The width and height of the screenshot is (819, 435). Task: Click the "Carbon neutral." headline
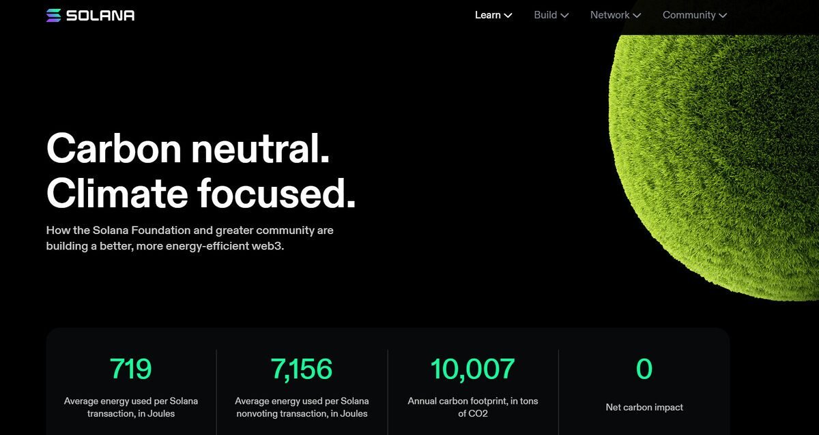(188, 148)
